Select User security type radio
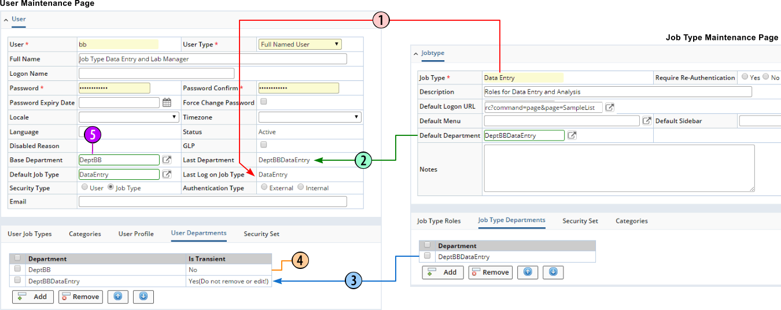Screen dimensions: 781x310 pyautogui.click(x=85, y=187)
